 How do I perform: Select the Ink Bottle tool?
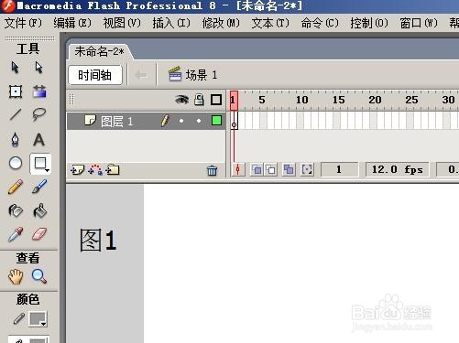point(16,210)
